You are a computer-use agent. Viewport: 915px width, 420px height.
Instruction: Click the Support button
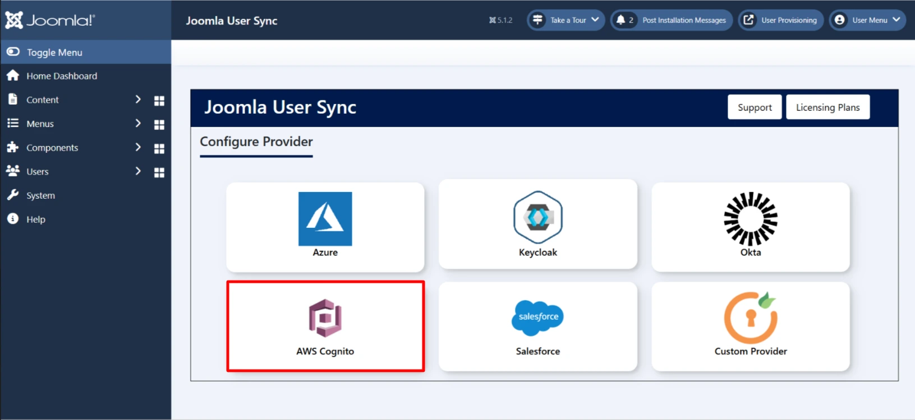(755, 107)
